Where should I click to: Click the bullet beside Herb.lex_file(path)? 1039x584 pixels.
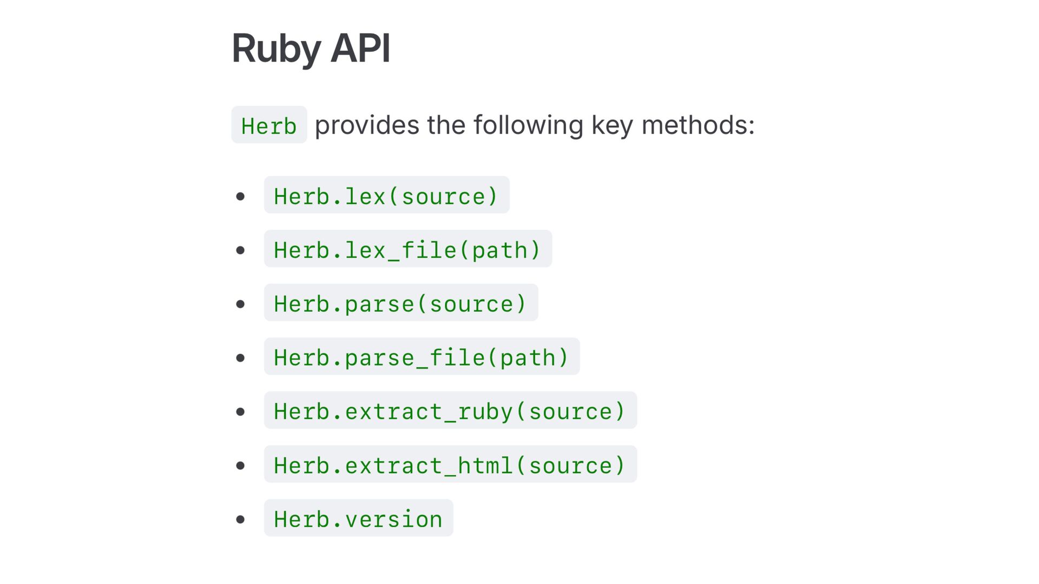point(241,250)
